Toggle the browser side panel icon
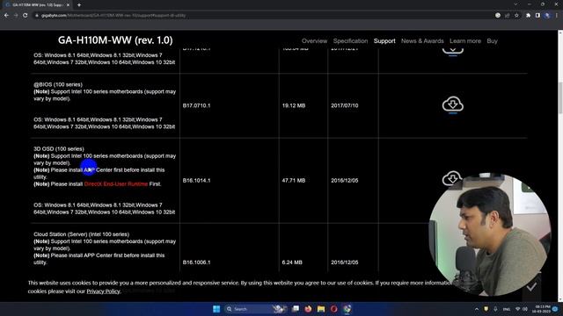563x316 pixels. 537,16
